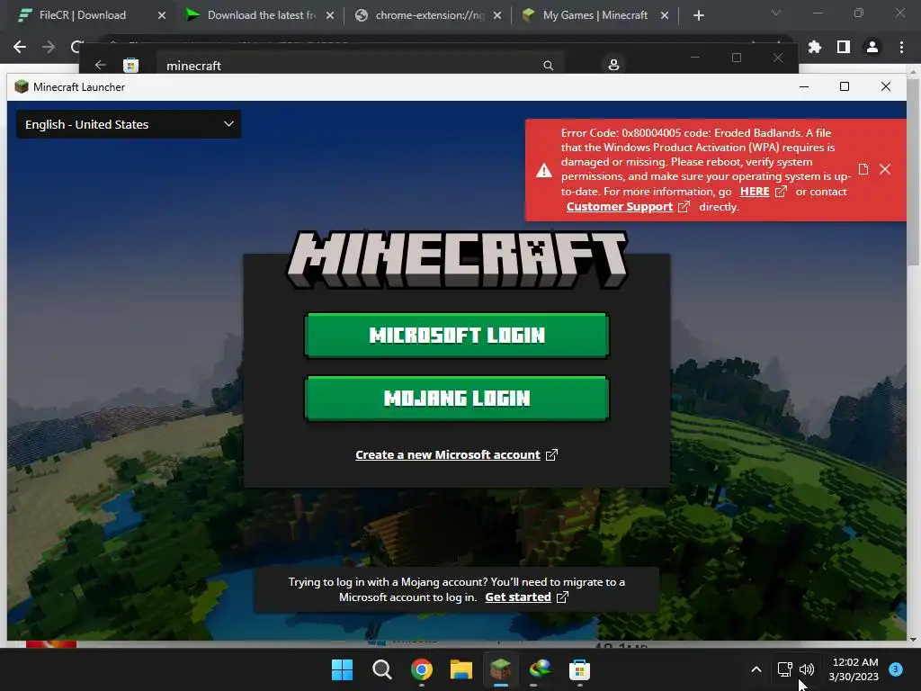Open Microsoft Store account icon
This screenshot has height=691, width=921.
[613, 65]
